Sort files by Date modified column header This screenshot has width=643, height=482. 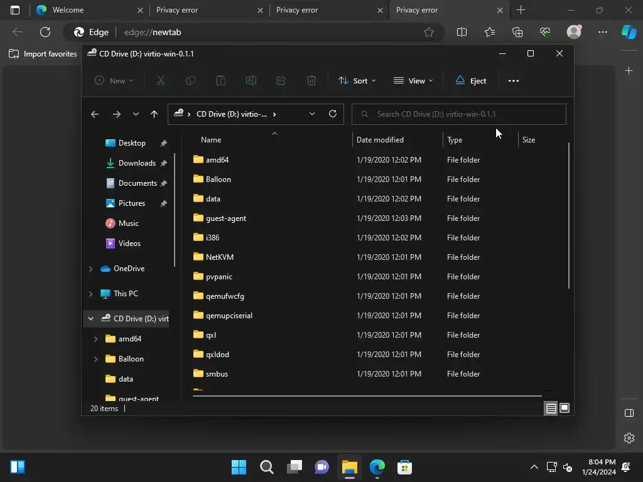point(397,140)
